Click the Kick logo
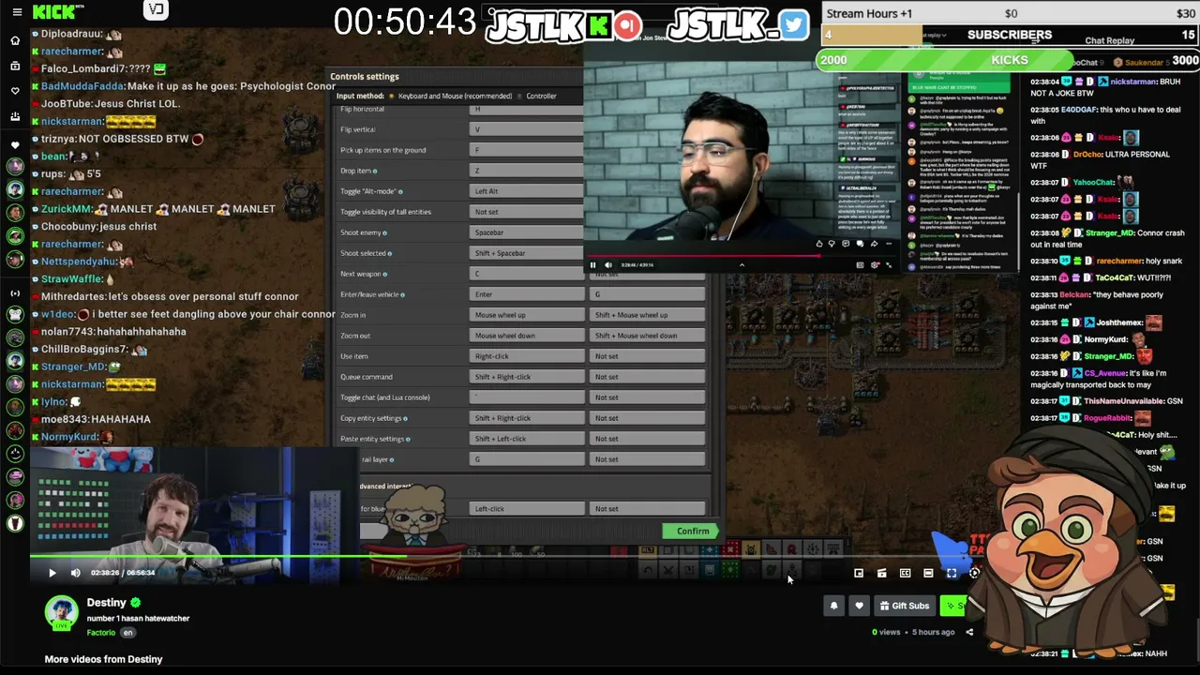This screenshot has height=675, width=1200. [x=53, y=12]
